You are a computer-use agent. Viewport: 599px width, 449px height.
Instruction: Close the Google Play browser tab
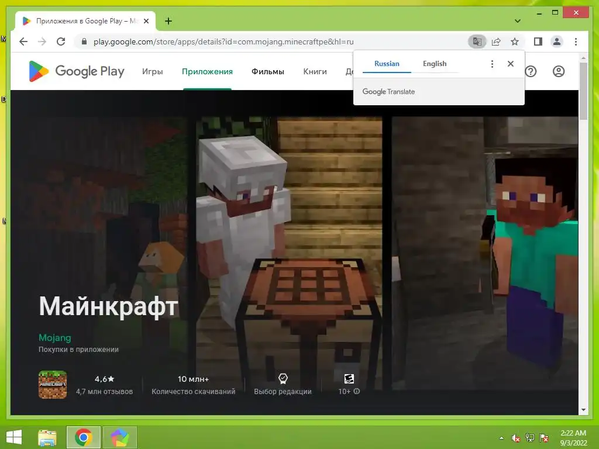[x=146, y=21]
